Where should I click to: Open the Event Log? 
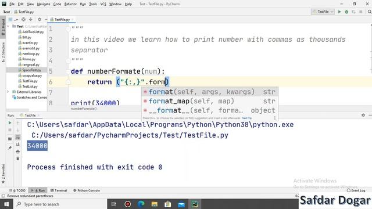tap(356, 190)
